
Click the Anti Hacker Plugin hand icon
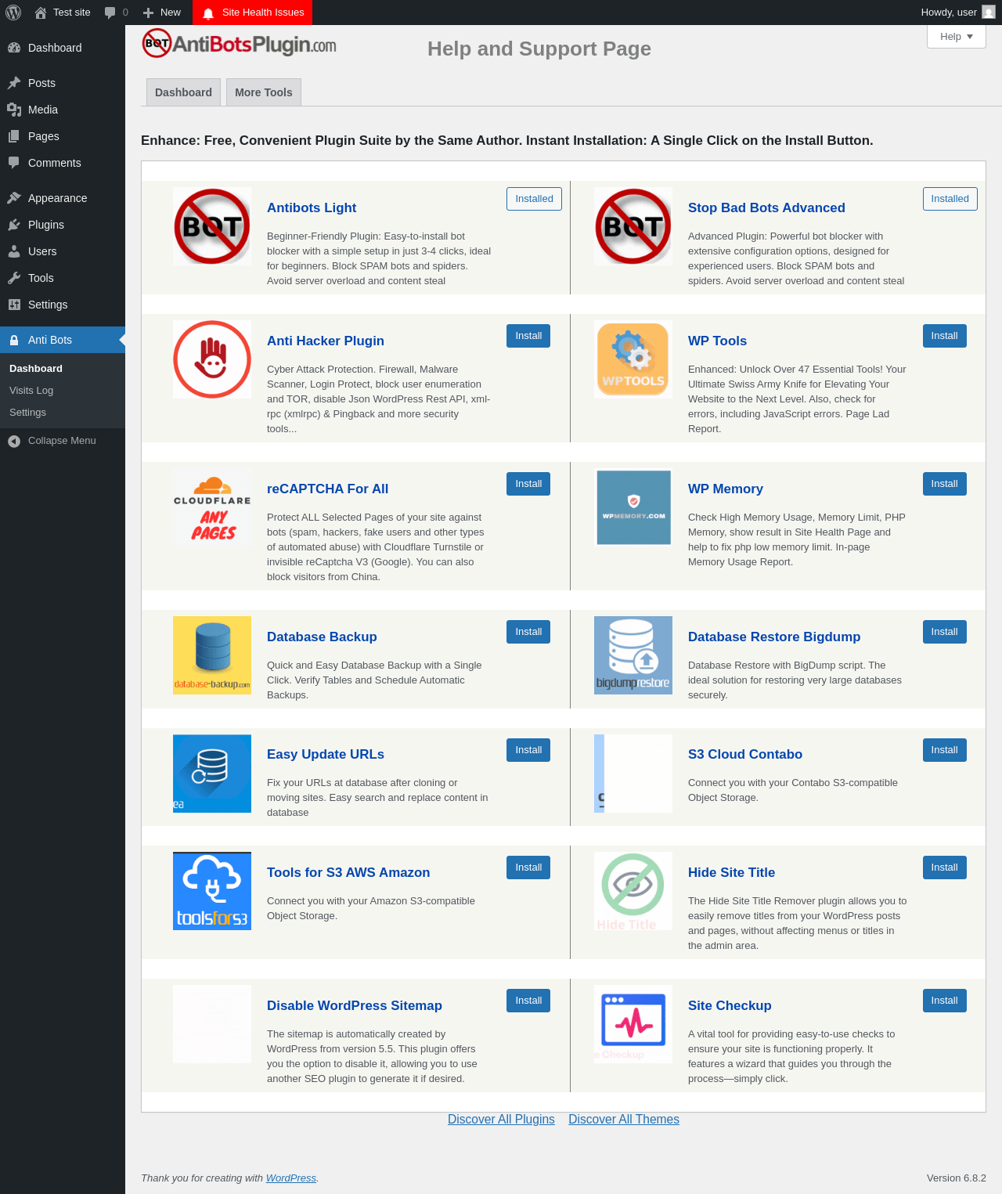(212, 359)
